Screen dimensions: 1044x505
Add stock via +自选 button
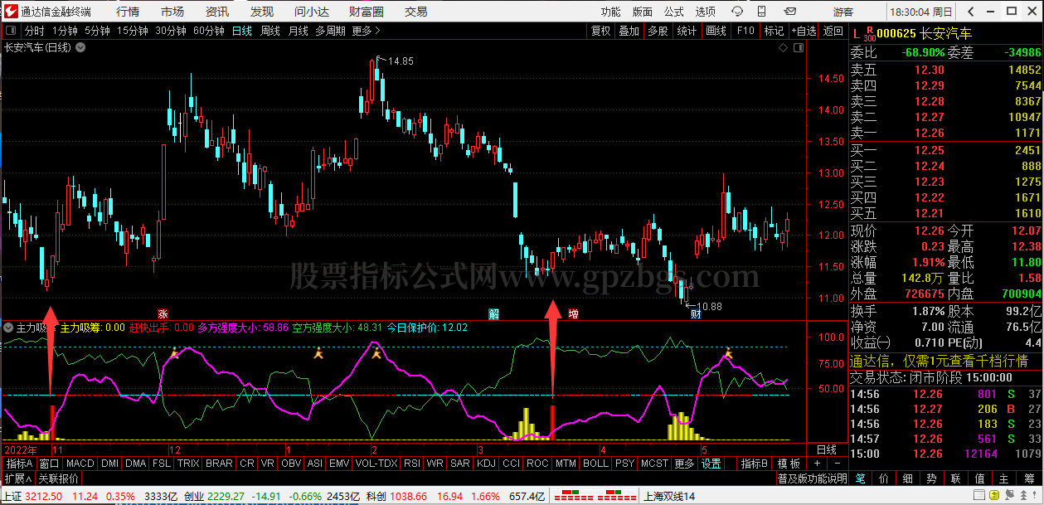click(x=803, y=31)
